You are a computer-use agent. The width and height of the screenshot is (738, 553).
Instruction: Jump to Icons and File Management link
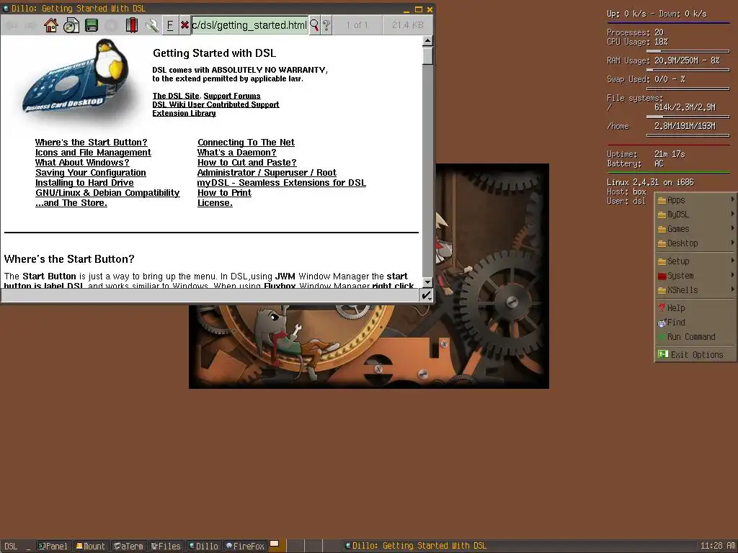point(93,153)
